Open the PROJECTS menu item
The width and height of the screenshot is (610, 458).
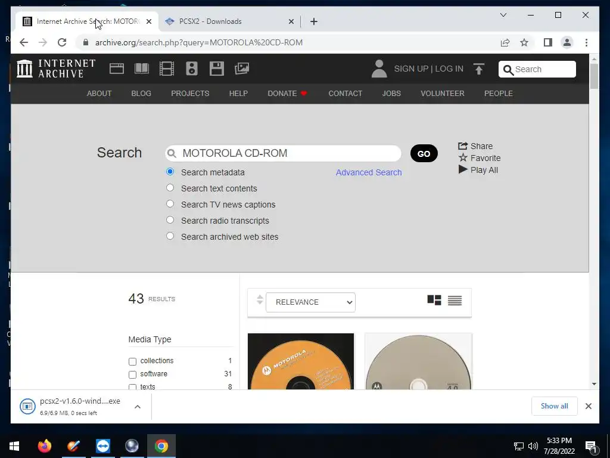[190, 94]
